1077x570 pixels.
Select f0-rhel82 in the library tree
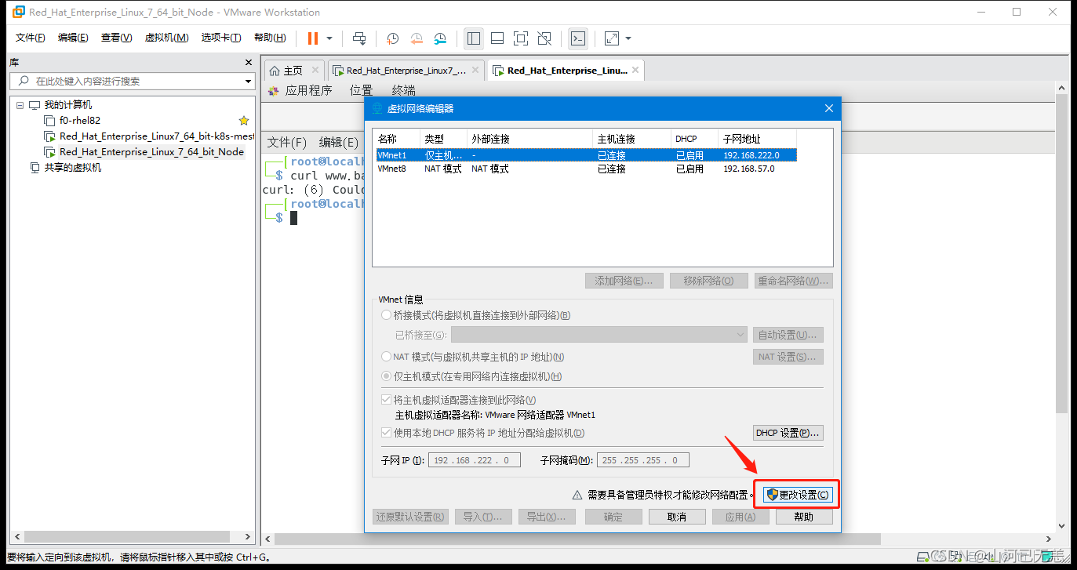tap(80, 121)
